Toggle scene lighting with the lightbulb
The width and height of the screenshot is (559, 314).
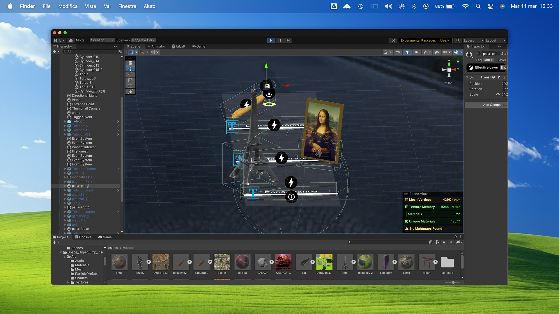click(x=407, y=52)
